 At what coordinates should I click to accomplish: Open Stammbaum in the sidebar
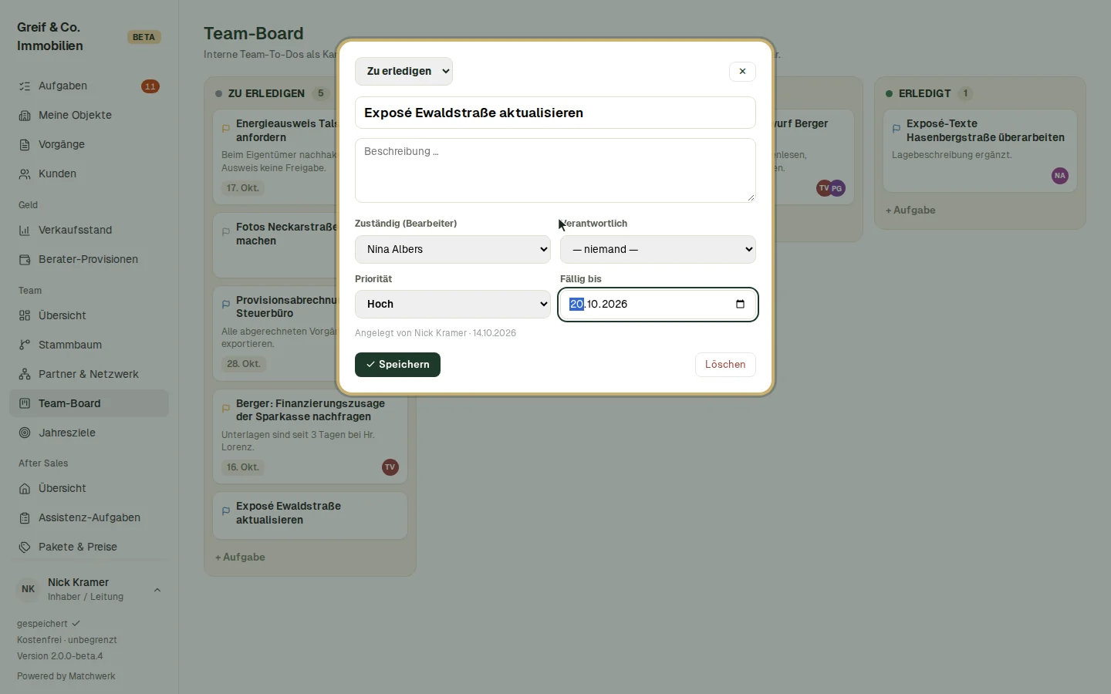click(x=89, y=345)
